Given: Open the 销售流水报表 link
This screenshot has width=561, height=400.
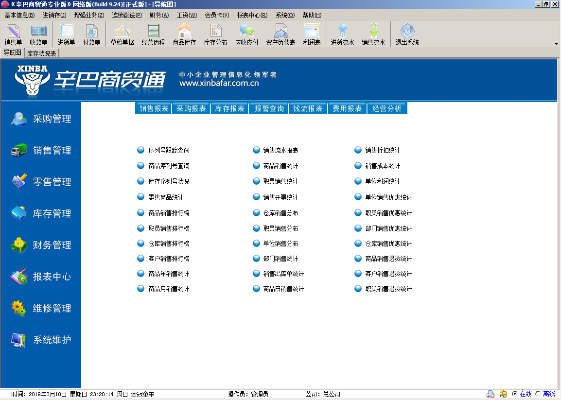Looking at the screenshot, I should tap(280, 151).
